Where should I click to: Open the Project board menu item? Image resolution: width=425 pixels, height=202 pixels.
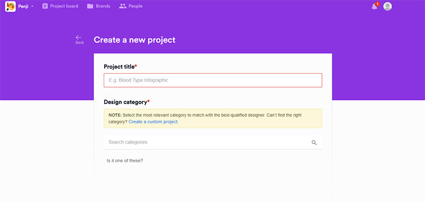pyautogui.click(x=60, y=6)
